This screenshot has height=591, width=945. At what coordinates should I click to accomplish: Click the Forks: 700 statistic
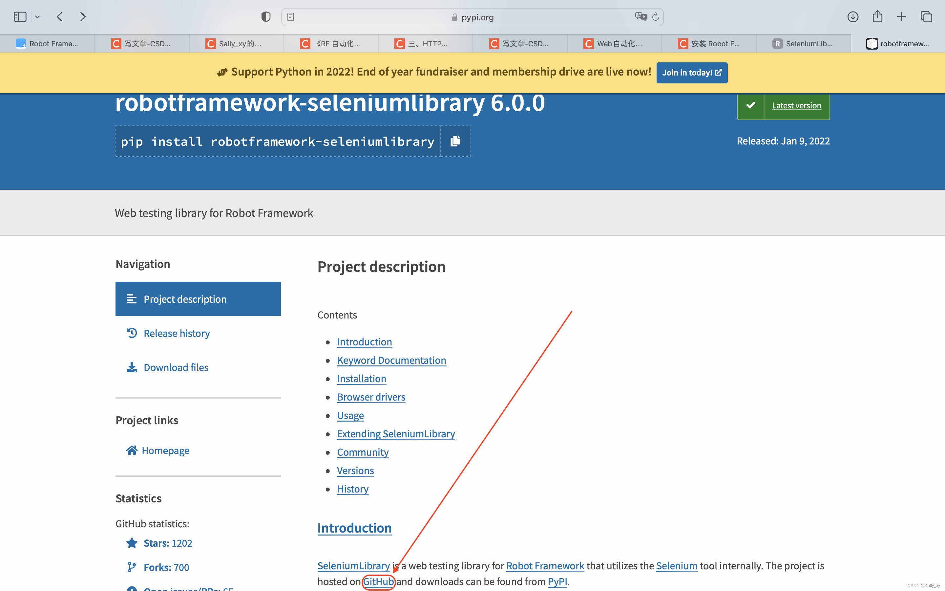166,568
